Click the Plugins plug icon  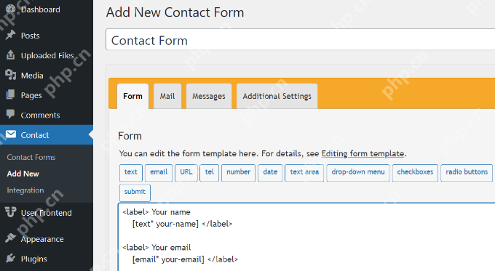10,258
